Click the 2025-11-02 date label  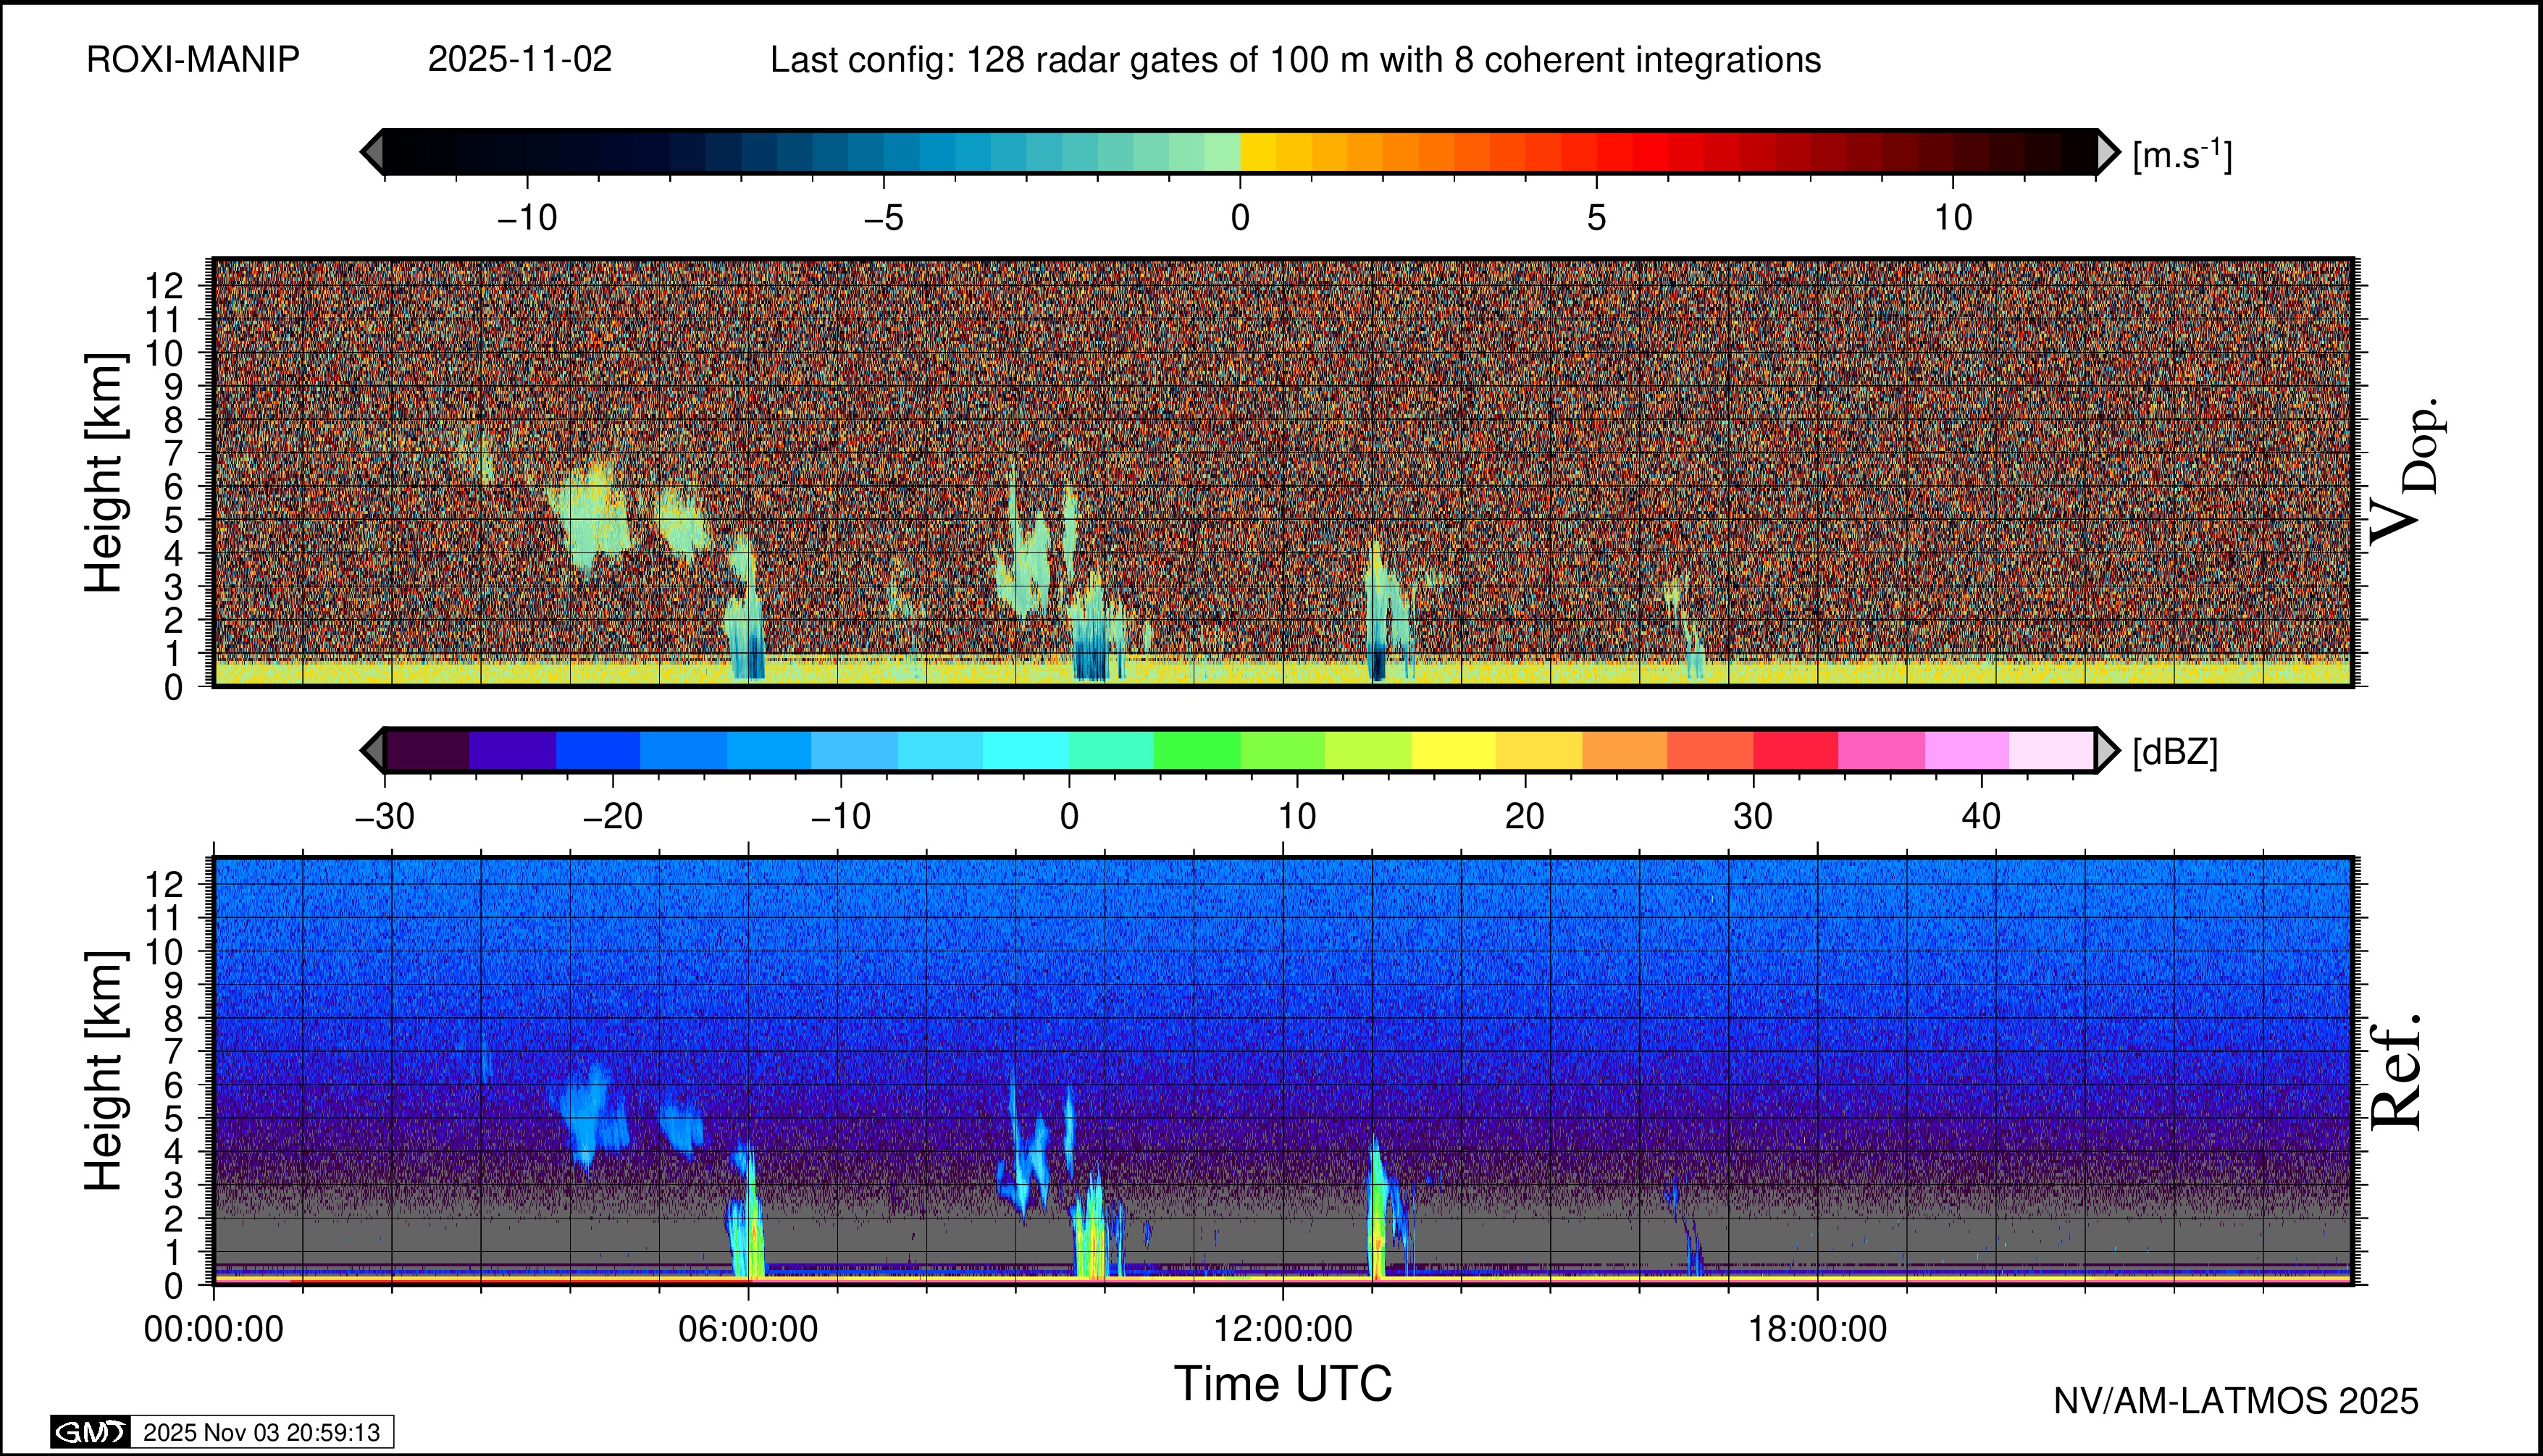(519, 60)
